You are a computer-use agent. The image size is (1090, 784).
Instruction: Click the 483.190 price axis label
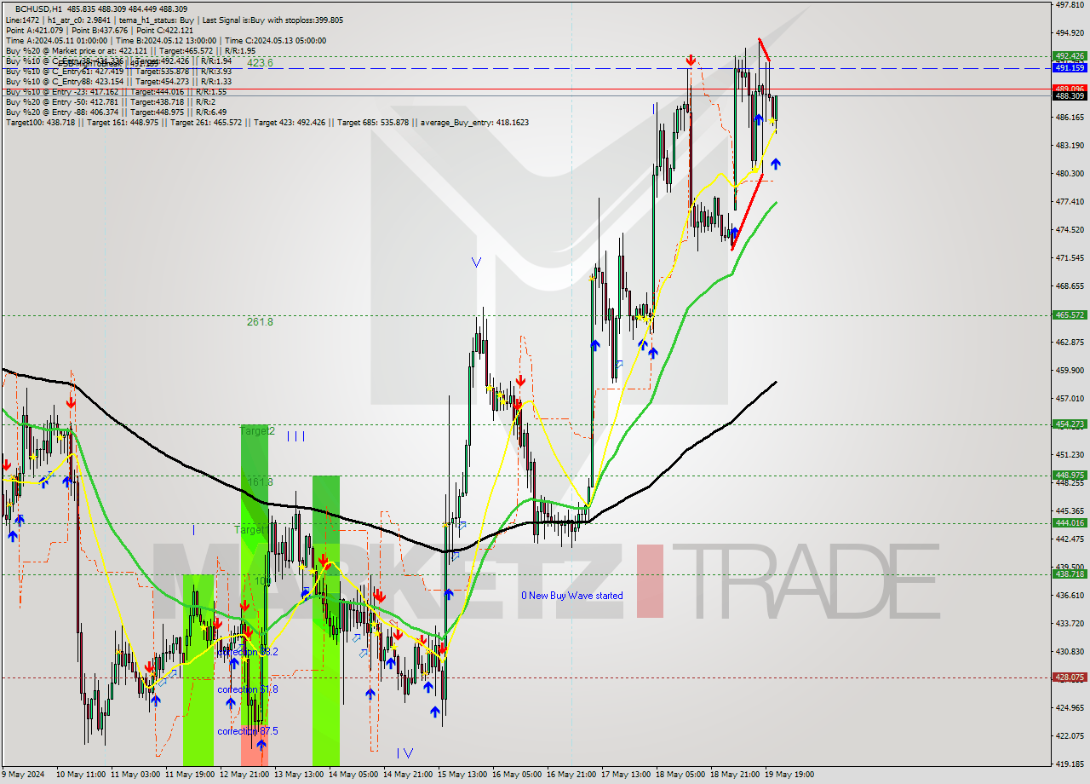1069,145
